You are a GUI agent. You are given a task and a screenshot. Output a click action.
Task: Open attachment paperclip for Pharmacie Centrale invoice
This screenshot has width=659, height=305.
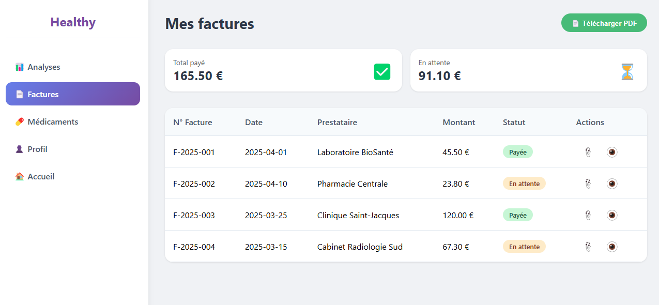[588, 184]
